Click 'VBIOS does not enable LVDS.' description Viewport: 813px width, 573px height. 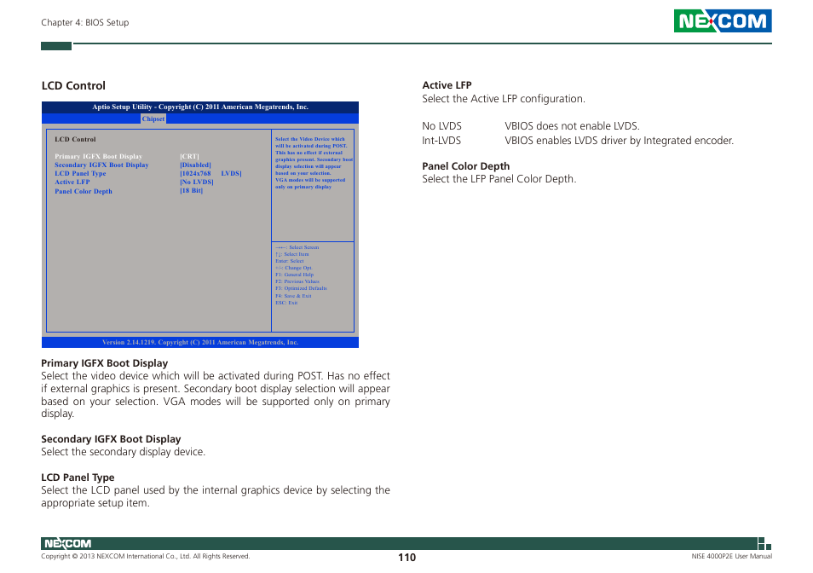[x=573, y=126]
